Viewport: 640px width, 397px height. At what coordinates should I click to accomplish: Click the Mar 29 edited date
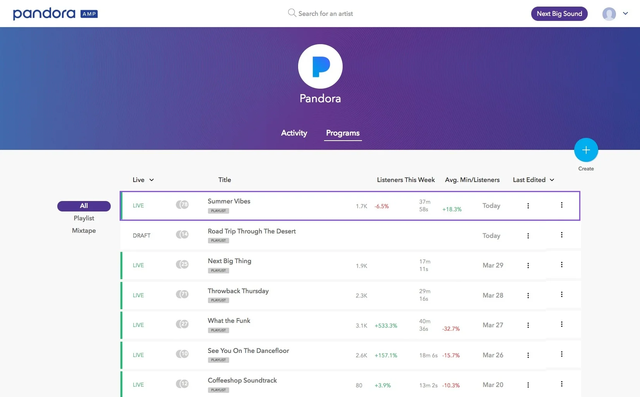pyautogui.click(x=493, y=265)
